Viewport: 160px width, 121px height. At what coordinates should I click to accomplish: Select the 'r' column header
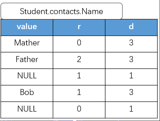click(79, 28)
